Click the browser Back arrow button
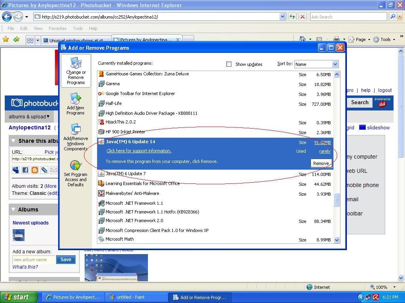405x303 pixels. (x=7, y=17)
